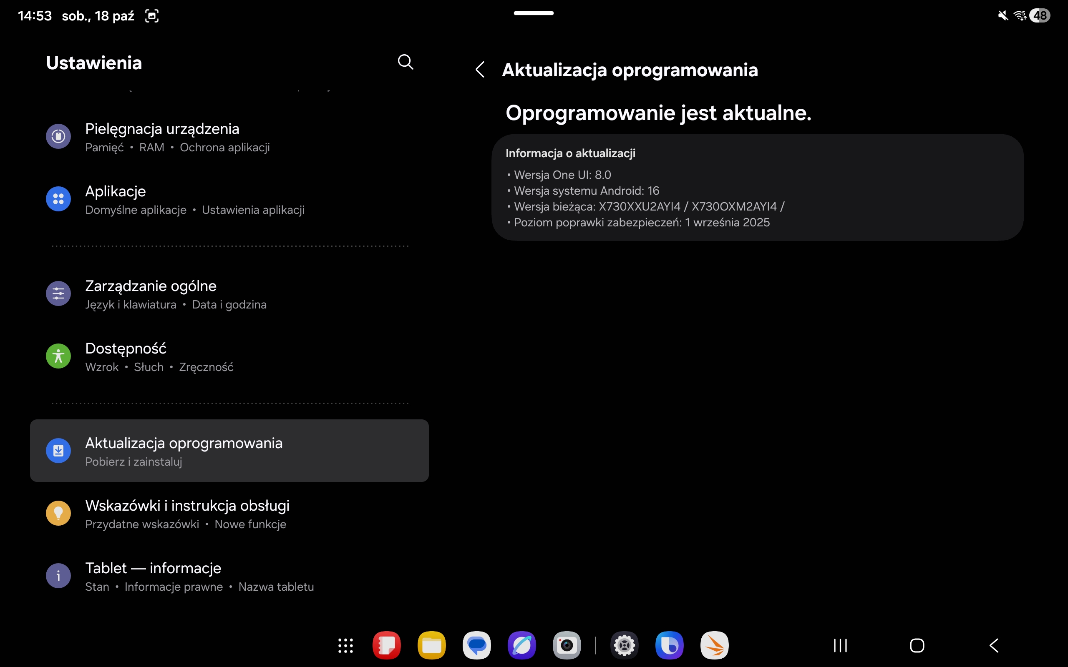This screenshot has width=1068, height=667.
Task: Select Aktualizacja oprogramowania in the settings list
Action: (229, 451)
